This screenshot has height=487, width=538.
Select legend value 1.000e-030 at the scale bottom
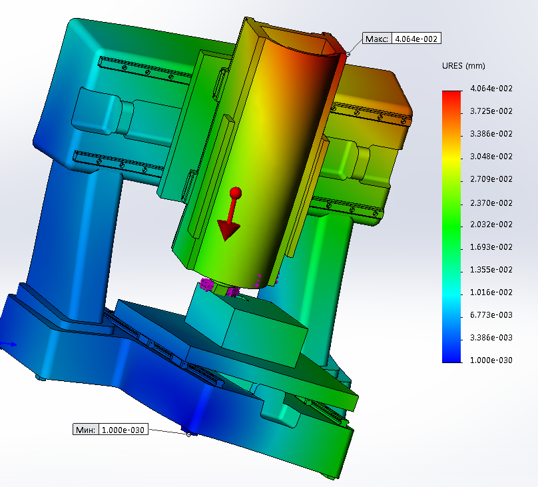(491, 360)
